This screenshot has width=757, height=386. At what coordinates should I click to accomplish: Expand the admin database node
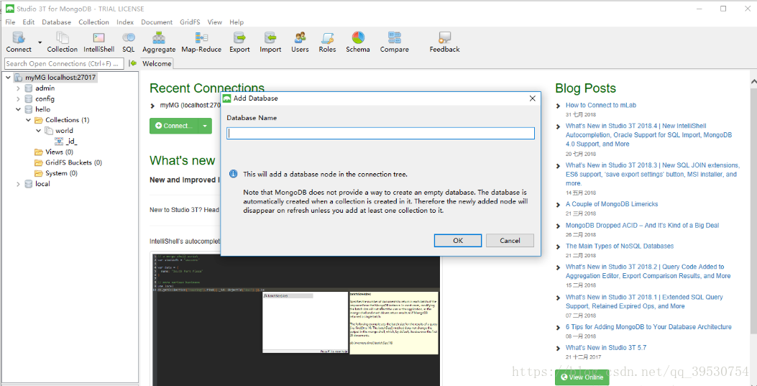click(x=18, y=88)
